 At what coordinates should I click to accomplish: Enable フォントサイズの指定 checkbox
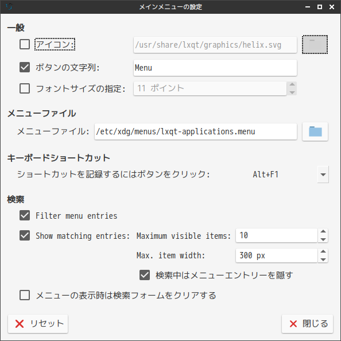click(x=25, y=88)
